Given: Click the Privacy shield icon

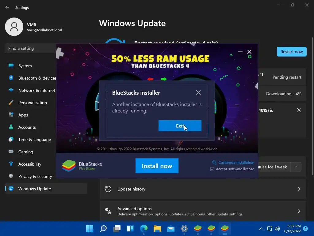Looking at the screenshot, I should [x=11, y=176].
